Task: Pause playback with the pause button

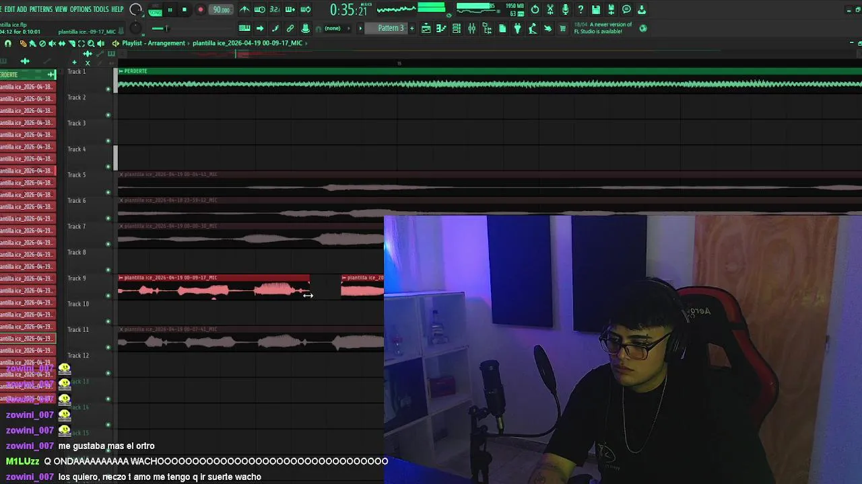Action: (170, 9)
